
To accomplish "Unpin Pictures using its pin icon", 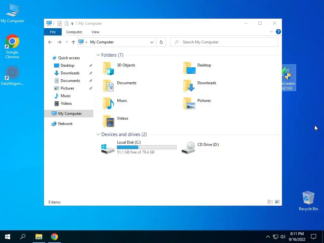I will [90, 89].
